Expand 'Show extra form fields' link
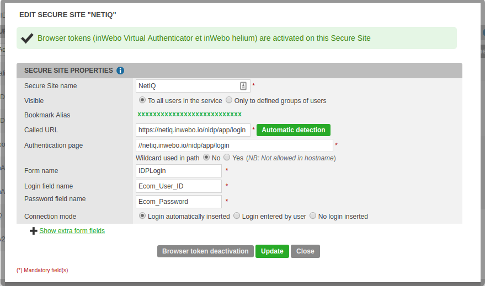Image resolution: width=485 pixels, height=286 pixels. (x=72, y=231)
